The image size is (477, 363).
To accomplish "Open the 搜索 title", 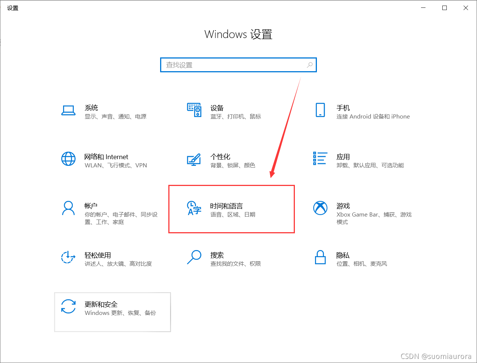I will (x=217, y=255).
